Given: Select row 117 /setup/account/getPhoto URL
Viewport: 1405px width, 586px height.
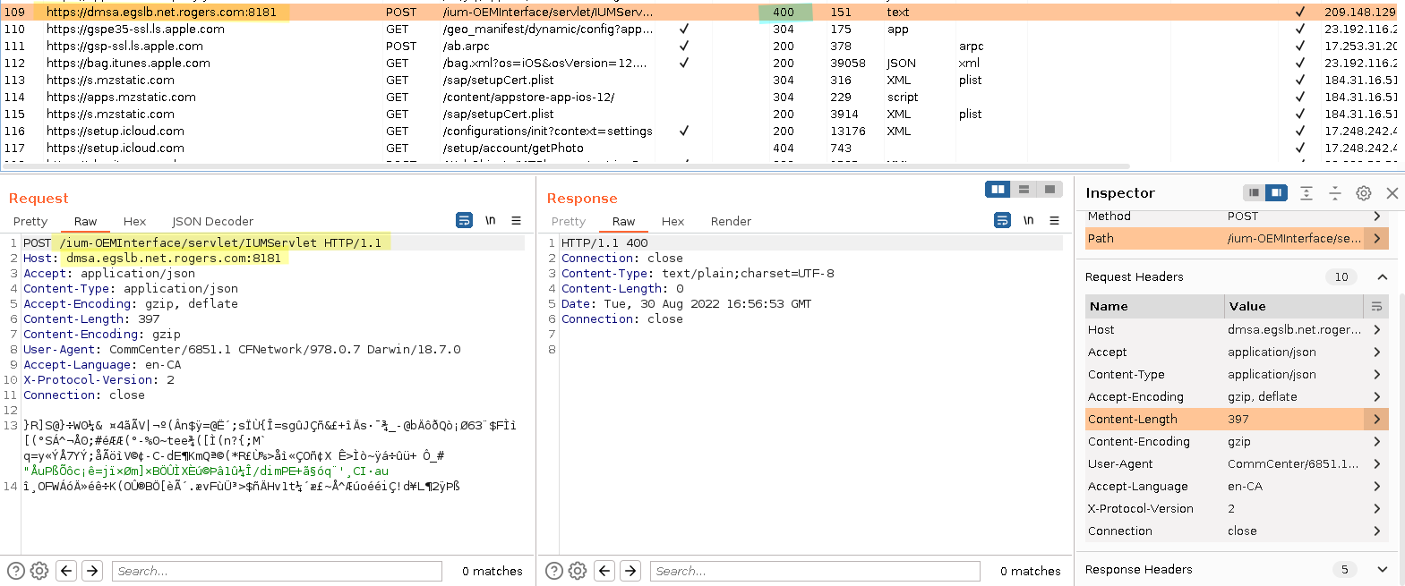Looking at the screenshot, I should point(513,148).
